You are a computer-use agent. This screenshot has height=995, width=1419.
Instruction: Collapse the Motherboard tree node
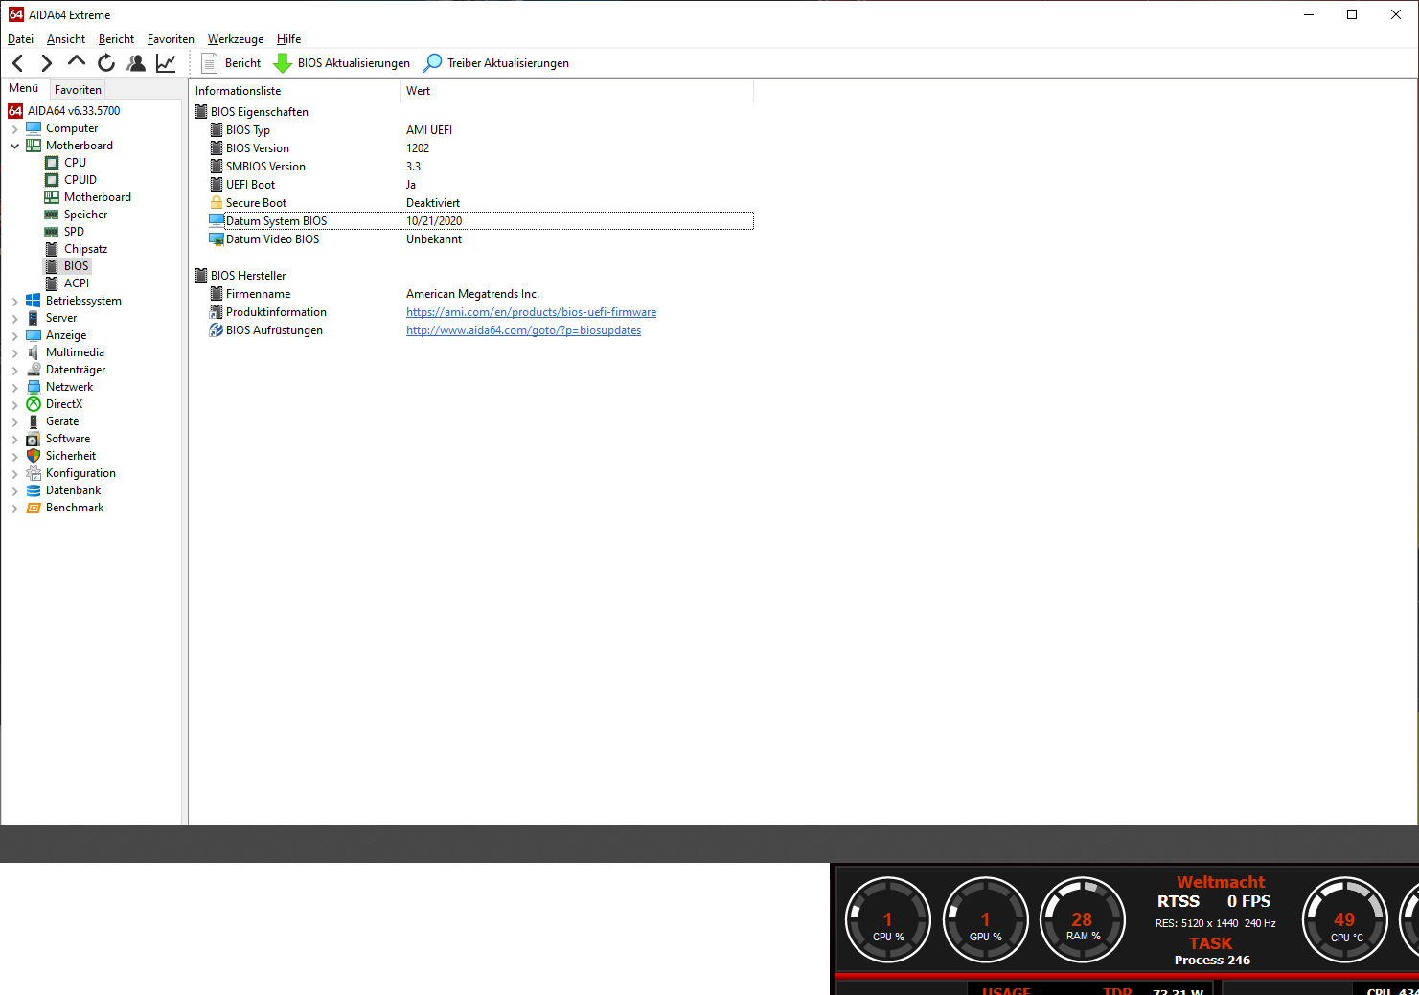(14, 146)
